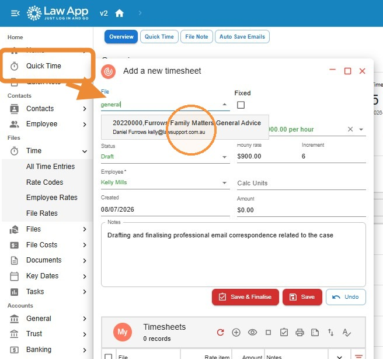This screenshot has height=359, width=383.
Task: Click the red timesheet dialog logo icon
Action: pyautogui.click(x=108, y=71)
